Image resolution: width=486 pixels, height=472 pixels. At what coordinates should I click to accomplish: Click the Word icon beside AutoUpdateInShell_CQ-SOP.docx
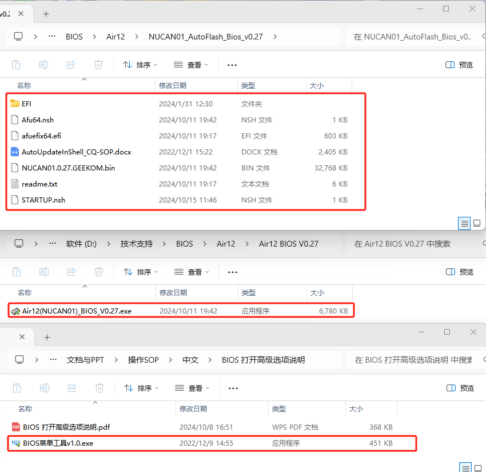(x=14, y=152)
